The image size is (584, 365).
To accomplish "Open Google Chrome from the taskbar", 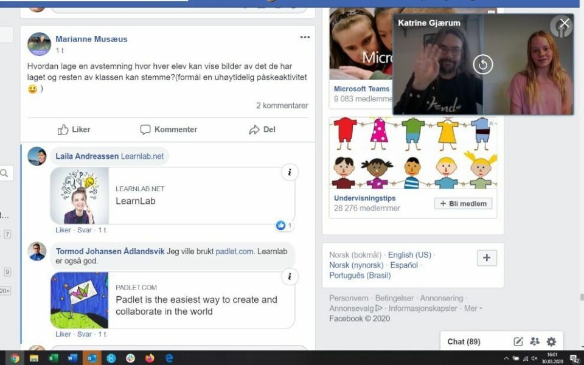I will (x=15, y=358).
